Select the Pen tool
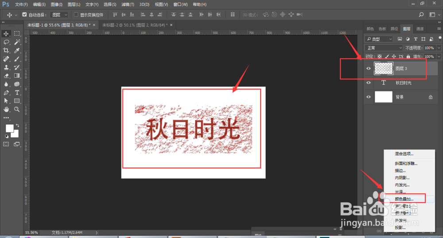The height and width of the screenshot is (238, 443). tap(6, 93)
